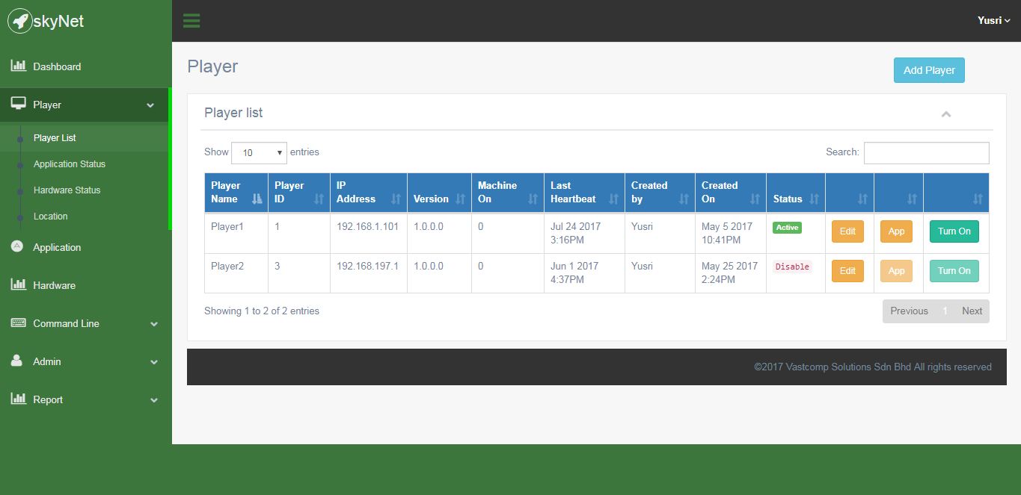Go to Hardware Status submenu item
Screen dimensions: 1021x495
[67, 190]
